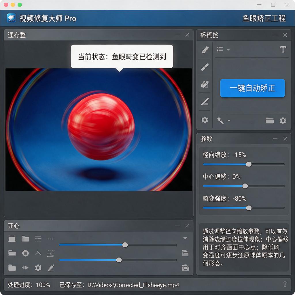Click the saved path D:\Videos\Corrected_Fisheeye.mp4

[133, 285]
